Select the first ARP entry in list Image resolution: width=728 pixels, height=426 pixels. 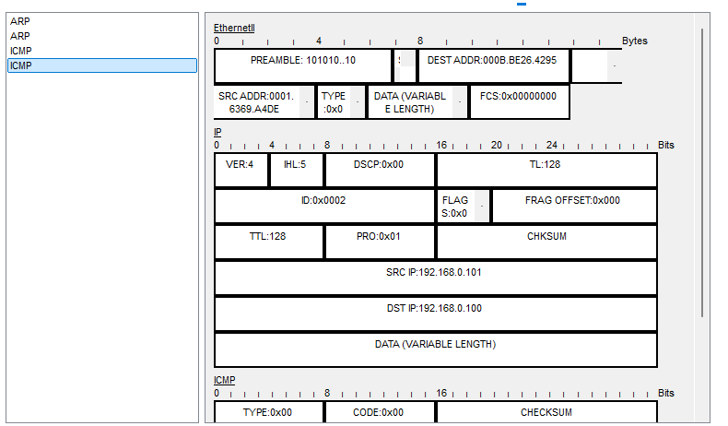point(20,21)
